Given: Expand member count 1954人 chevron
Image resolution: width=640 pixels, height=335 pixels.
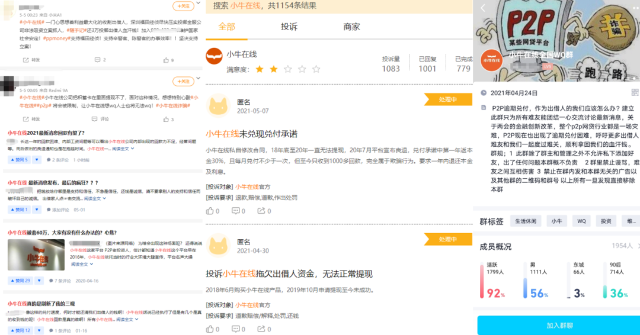Looking at the screenshot, I should point(636,246).
